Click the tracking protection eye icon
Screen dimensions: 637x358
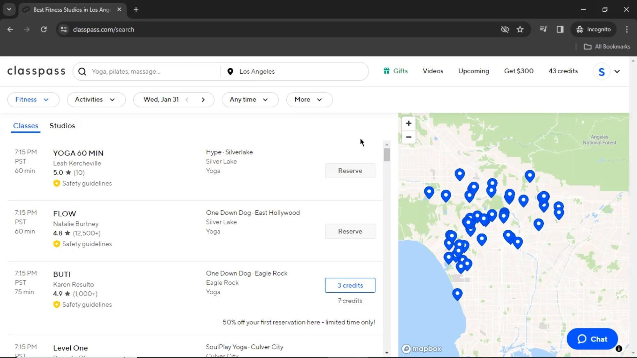[505, 30]
